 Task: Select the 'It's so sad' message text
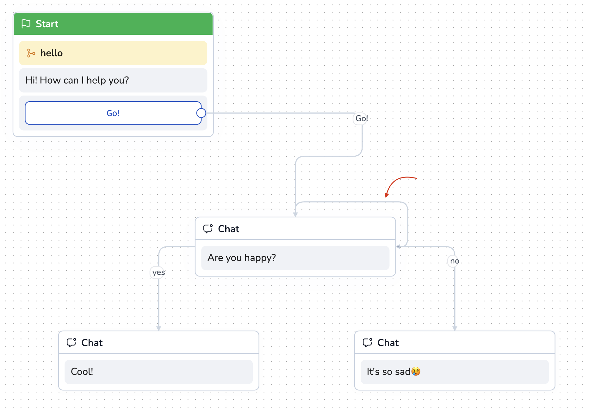(388, 372)
